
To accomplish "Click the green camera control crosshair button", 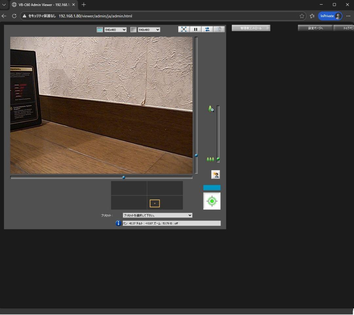I will point(212,201).
